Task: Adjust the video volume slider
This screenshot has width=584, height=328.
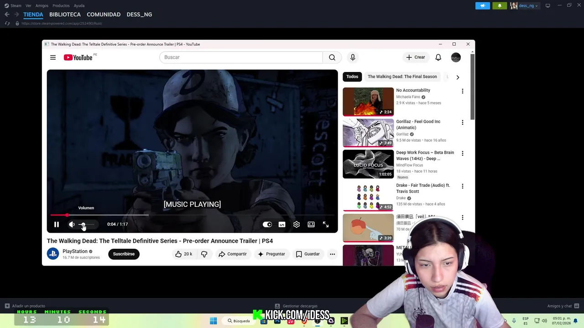Action: [87, 224]
